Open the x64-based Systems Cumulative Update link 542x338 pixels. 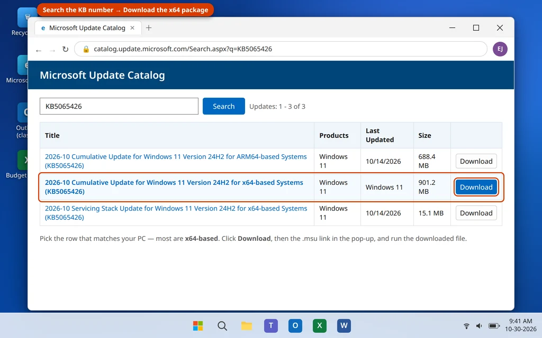[x=174, y=187]
